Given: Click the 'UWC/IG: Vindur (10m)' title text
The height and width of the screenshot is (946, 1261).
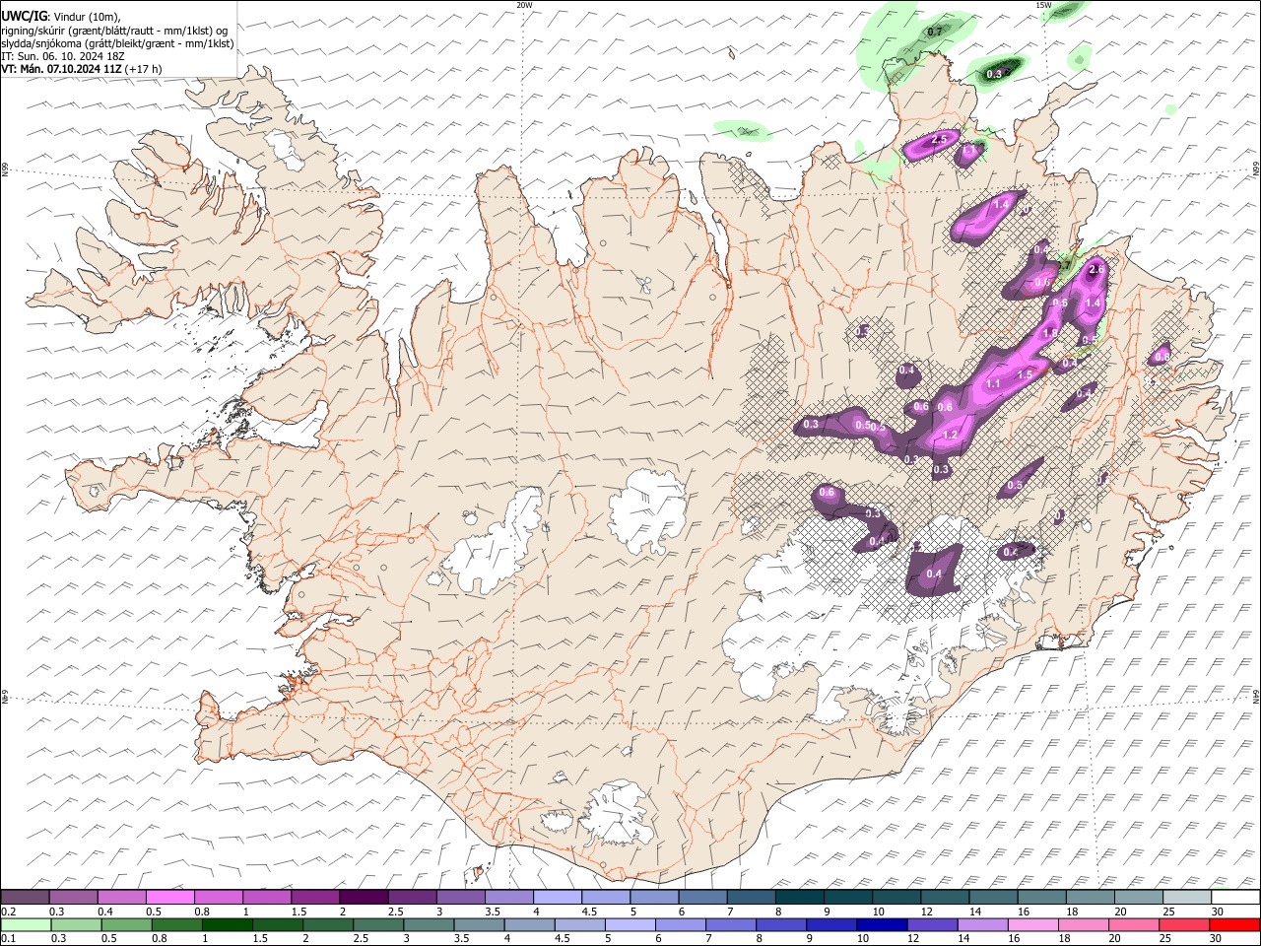Looking at the screenshot, I should point(61,15).
